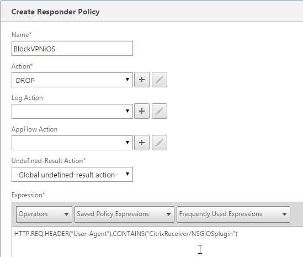Open the Action dropdown showing DROP
This screenshot has width=303, height=257.
pyautogui.click(x=72, y=80)
